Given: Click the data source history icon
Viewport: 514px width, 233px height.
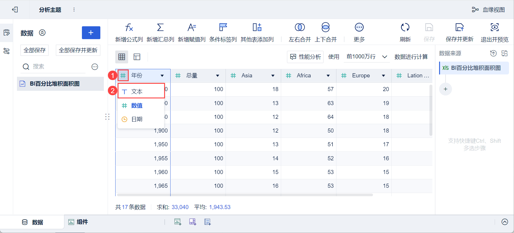Looking at the screenshot, I should click(493, 53).
